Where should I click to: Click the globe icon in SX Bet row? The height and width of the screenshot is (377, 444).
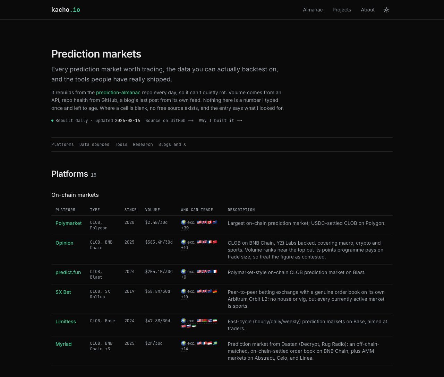183,291
